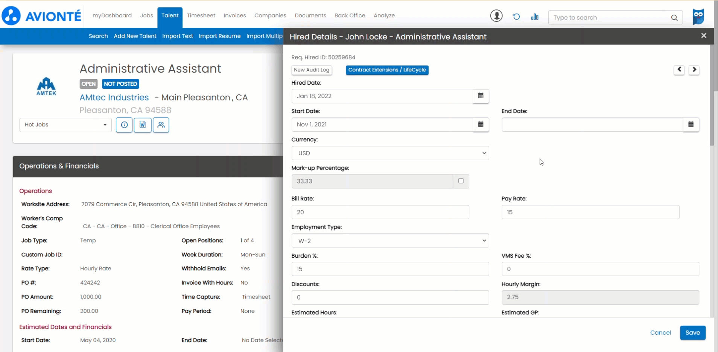Click the NOT POSTED status badge
The height and width of the screenshot is (352, 718).
click(120, 84)
